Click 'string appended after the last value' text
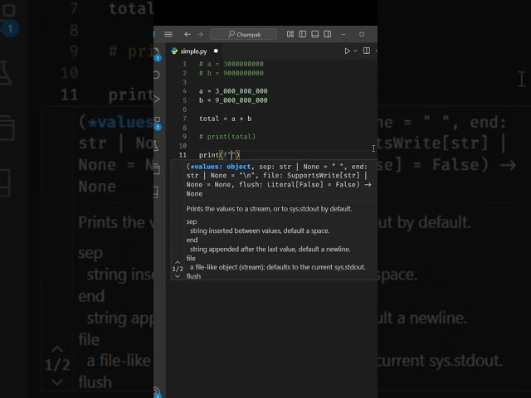 tap(270, 249)
